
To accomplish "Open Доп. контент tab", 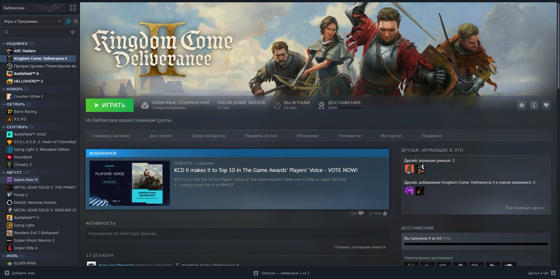I will pos(161,136).
